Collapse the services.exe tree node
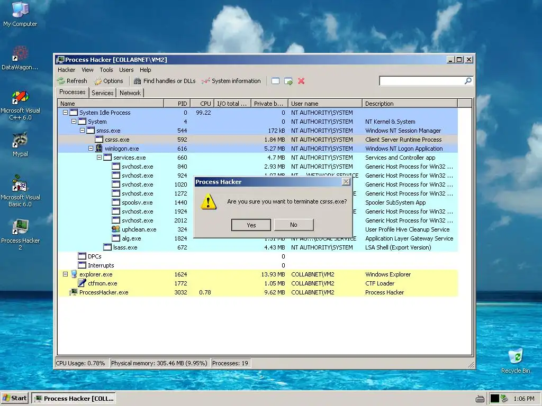This screenshot has height=406, width=542. point(99,158)
